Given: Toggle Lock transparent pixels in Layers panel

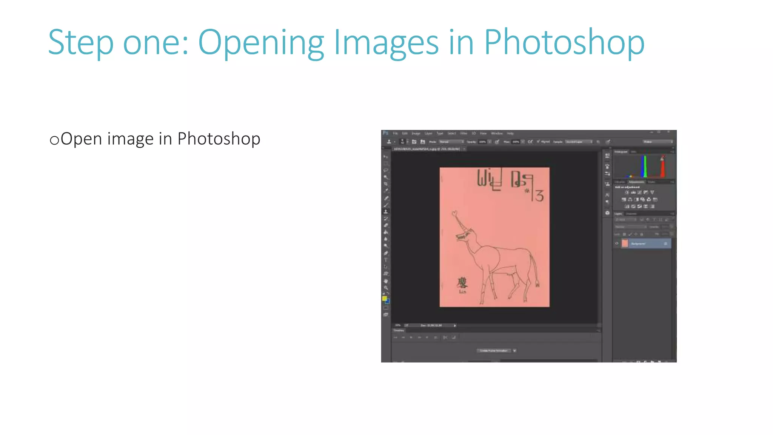Looking at the screenshot, I should [624, 234].
